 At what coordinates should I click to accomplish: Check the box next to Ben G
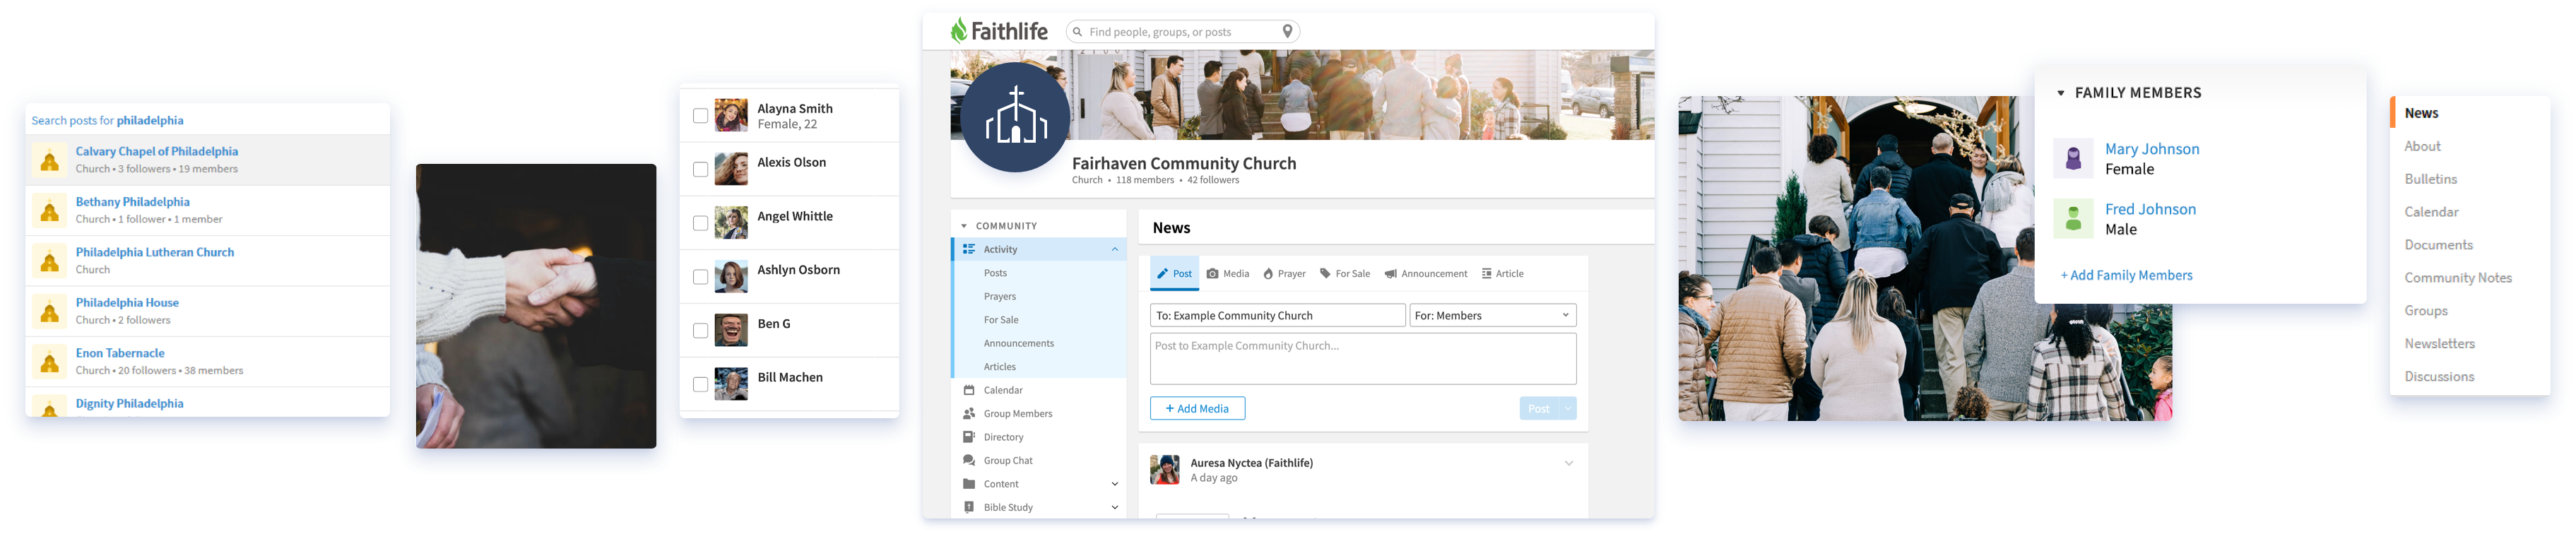point(700,330)
